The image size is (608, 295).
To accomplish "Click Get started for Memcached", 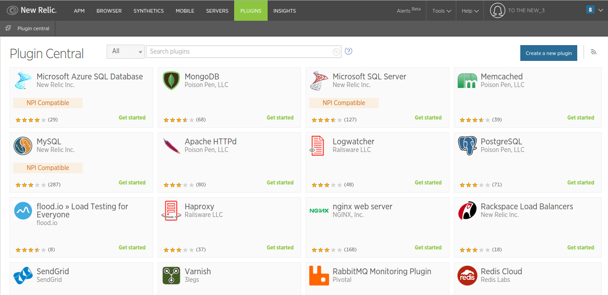I will (x=580, y=118).
